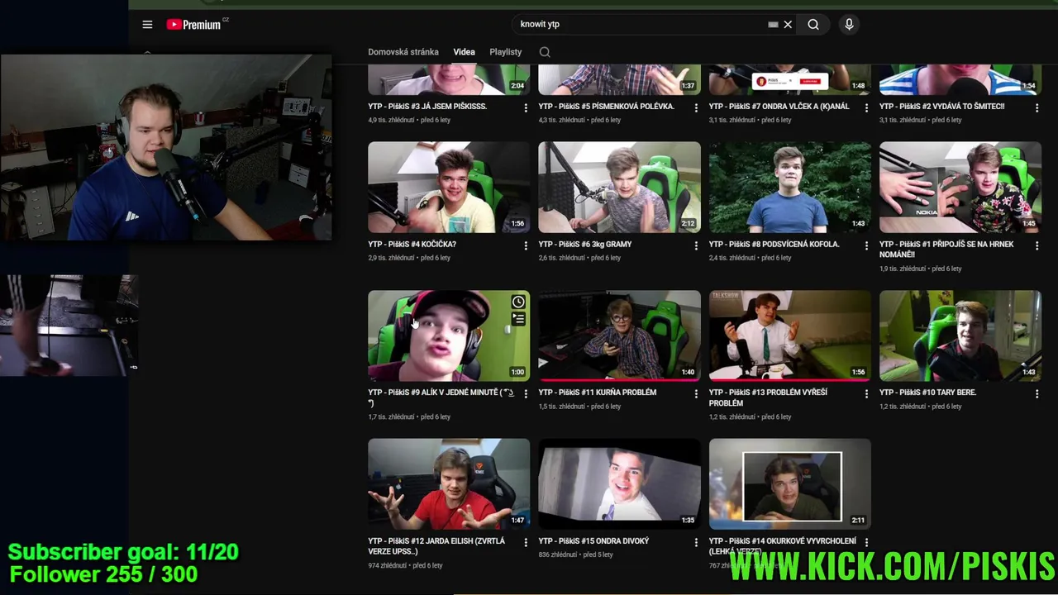
Task: Clear the search text with the X icon
Action: pos(788,25)
